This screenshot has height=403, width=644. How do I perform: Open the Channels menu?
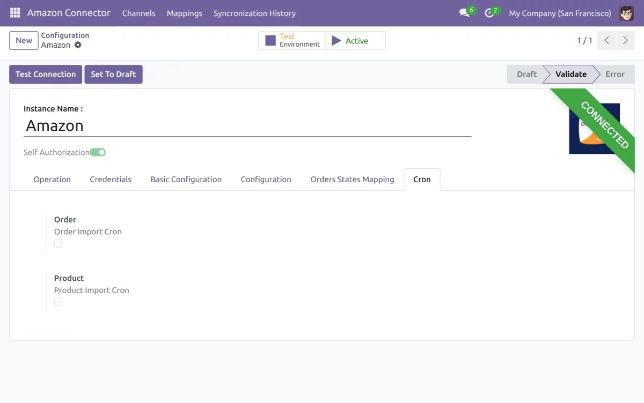[139, 13]
